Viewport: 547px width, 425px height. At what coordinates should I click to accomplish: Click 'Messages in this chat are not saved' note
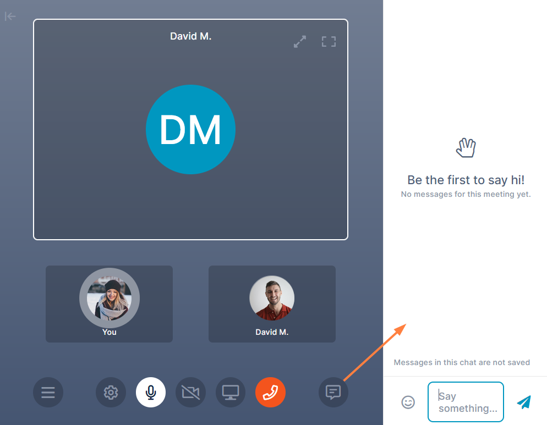coord(462,362)
